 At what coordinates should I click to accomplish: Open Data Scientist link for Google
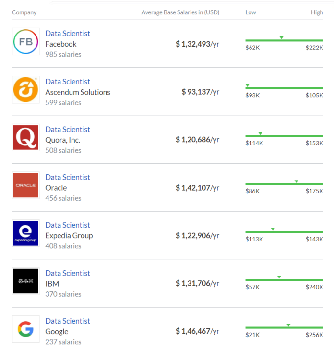(x=68, y=321)
